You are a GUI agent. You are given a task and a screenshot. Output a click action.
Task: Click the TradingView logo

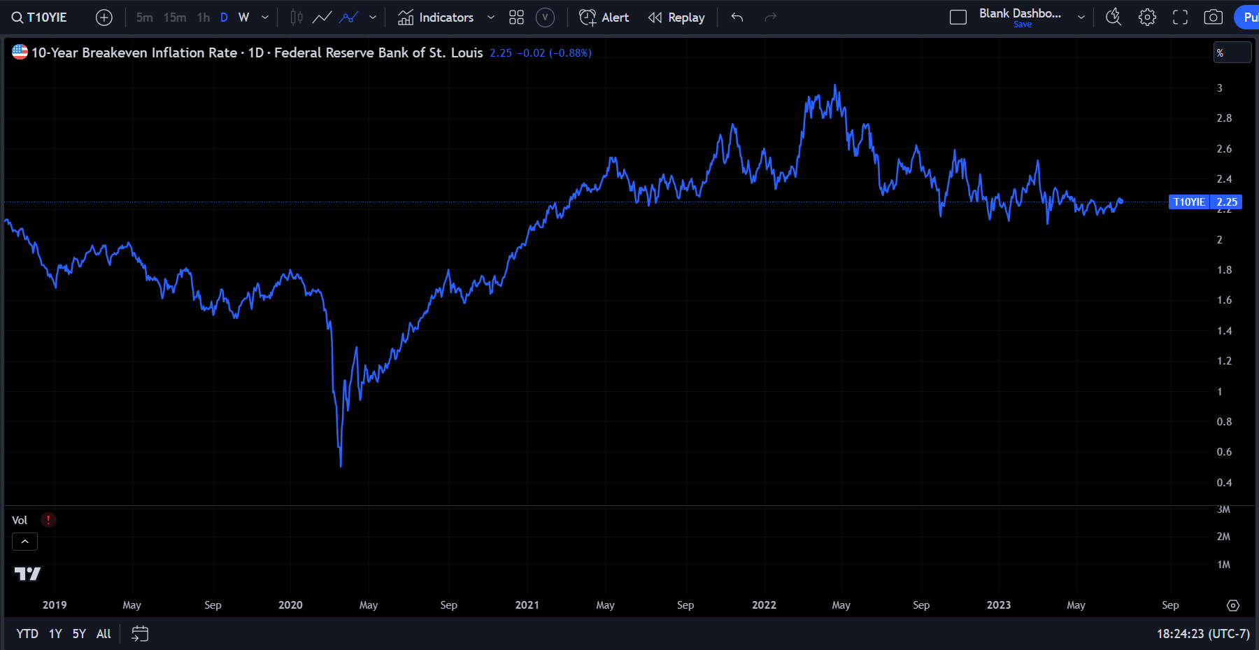pos(27,574)
